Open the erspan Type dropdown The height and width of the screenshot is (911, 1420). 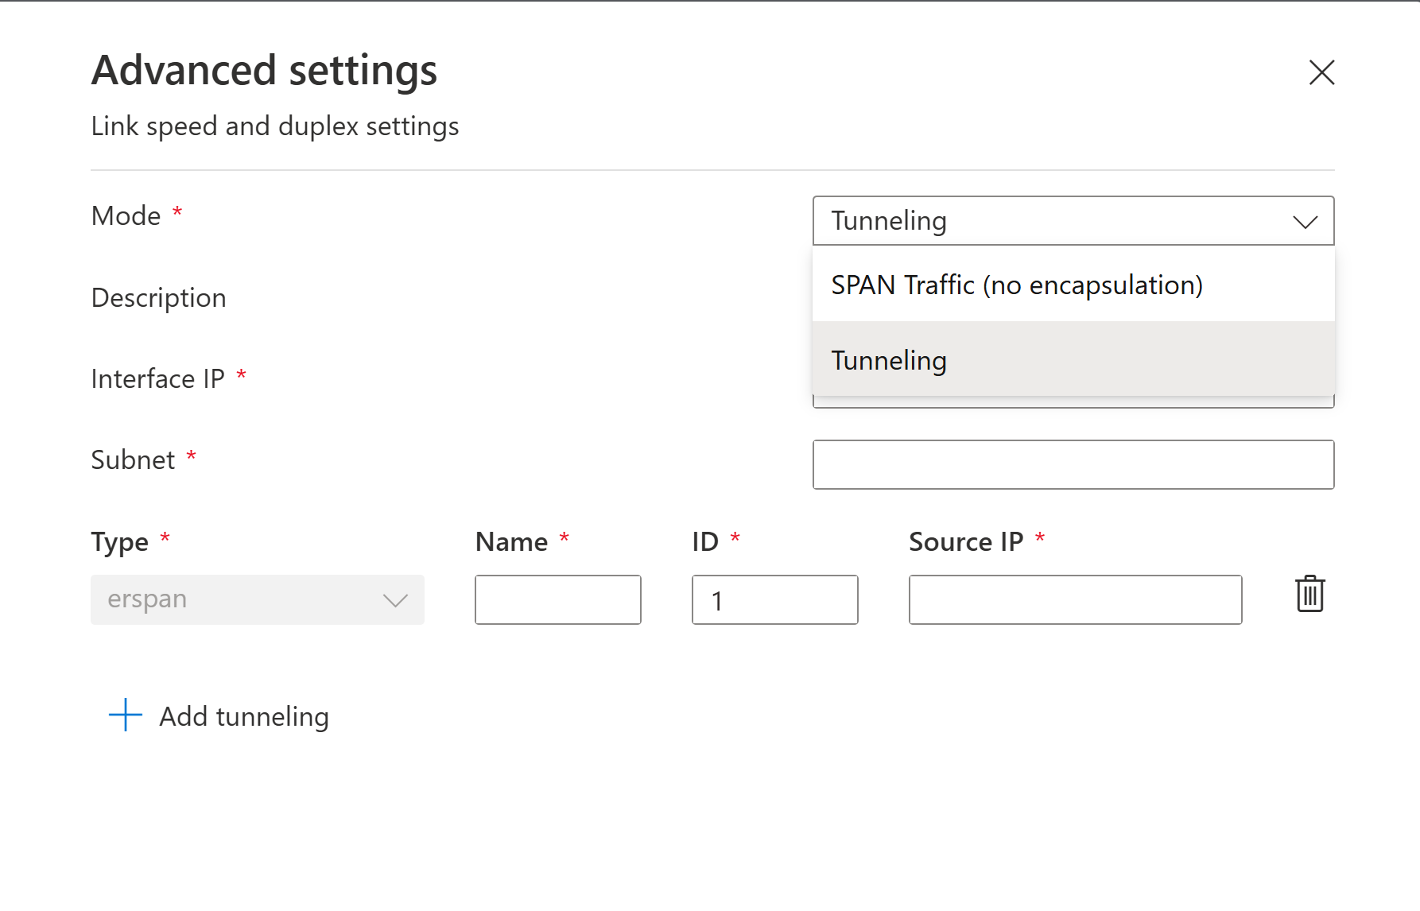click(257, 600)
